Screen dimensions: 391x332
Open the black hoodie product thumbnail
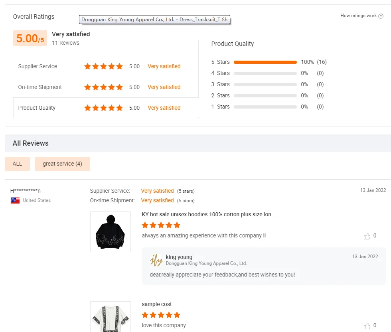pyautogui.click(x=111, y=232)
